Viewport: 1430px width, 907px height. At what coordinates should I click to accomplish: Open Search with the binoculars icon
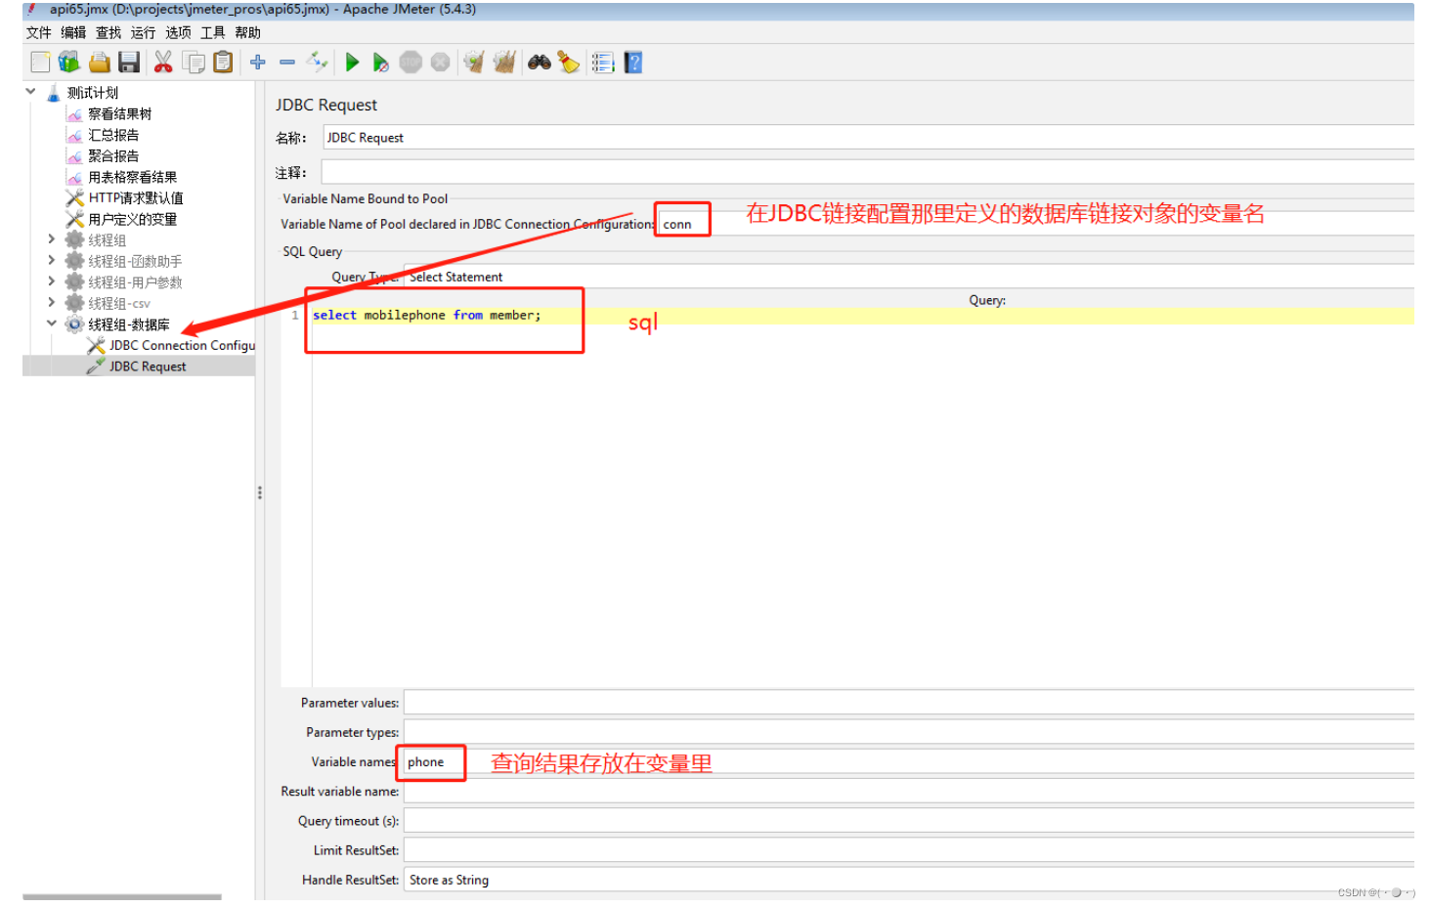point(540,63)
